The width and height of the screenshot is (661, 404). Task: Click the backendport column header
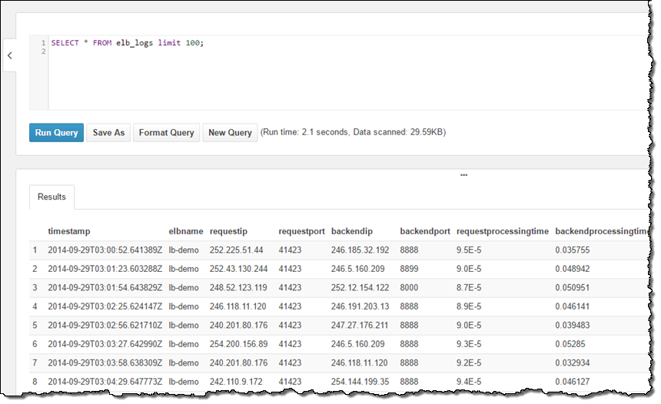pos(424,230)
